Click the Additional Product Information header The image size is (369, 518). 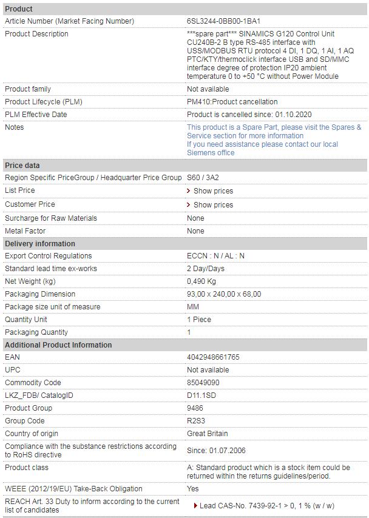coord(58,345)
